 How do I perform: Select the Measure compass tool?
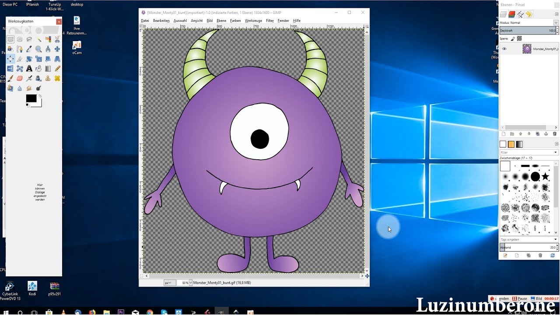pos(48,49)
